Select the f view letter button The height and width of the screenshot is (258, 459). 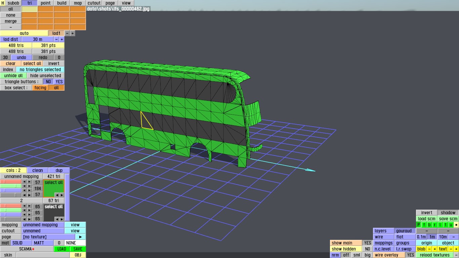(x=424, y=225)
